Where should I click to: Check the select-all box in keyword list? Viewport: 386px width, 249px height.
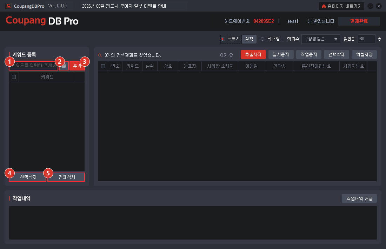(x=14, y=77)
